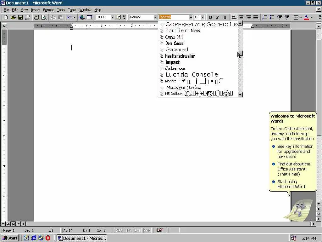Open the font color dropdown arrow
The height and width of the screenshot is (242, 322).
[x=312, y=17]
